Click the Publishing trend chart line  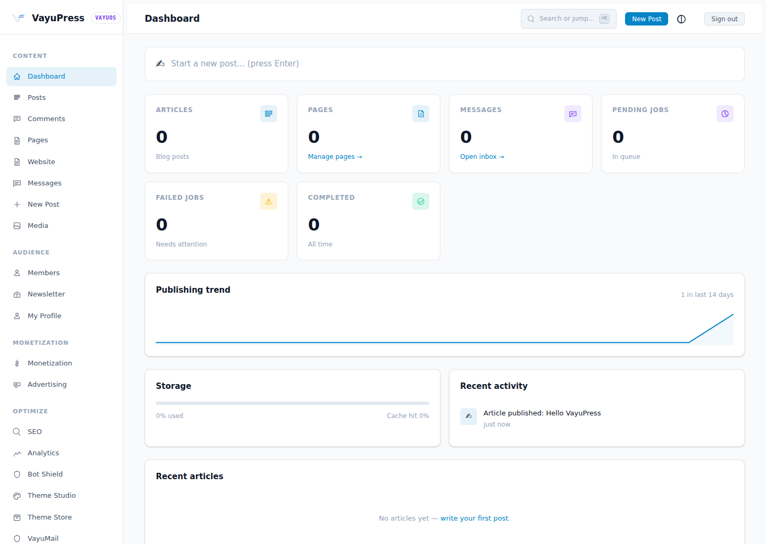pyautogui.click(x=445, y=329)
